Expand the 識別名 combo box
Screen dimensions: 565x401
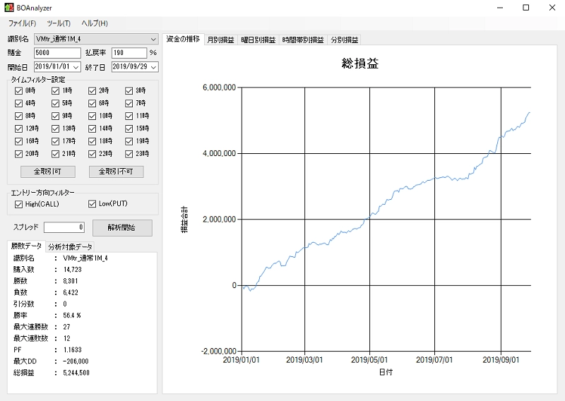[x=153, y=39]
